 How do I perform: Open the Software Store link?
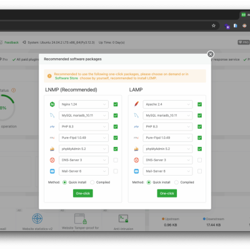tap(66, 78)
